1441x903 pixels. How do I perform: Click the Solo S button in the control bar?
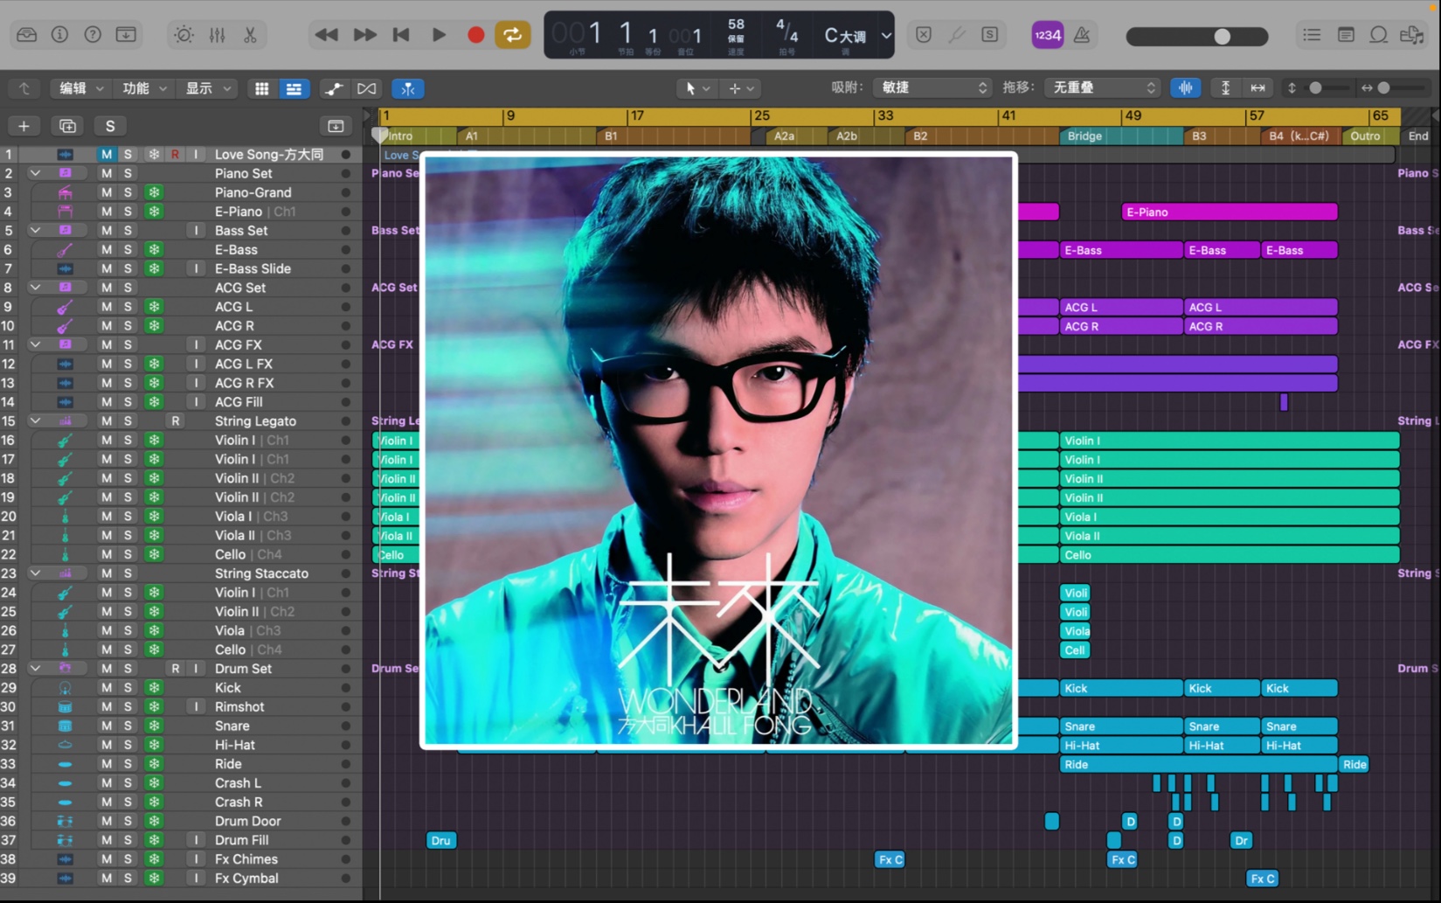(989, 35)
